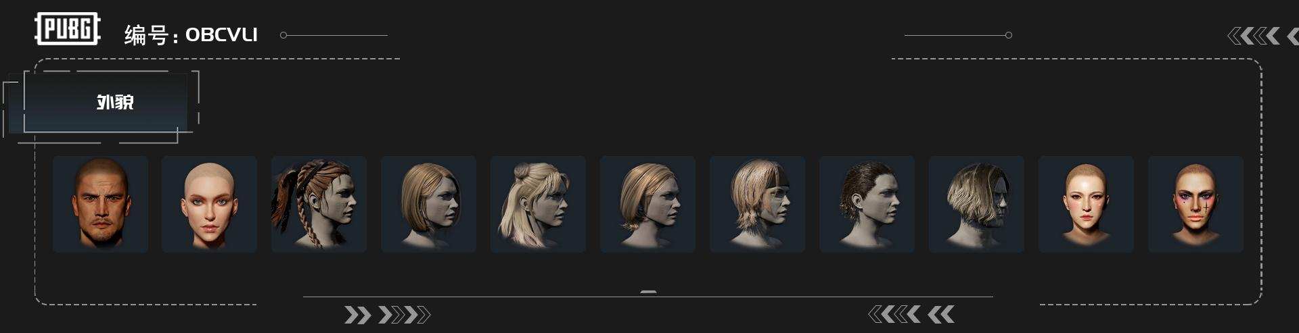Click the left chevron arrows at bottom right

[911, 314]
